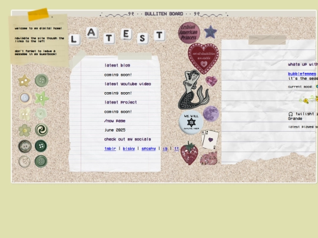Click the 'BULLITEN BOARD' title text
The height and width of the screenshot is (238, 318).
point(164,14)
